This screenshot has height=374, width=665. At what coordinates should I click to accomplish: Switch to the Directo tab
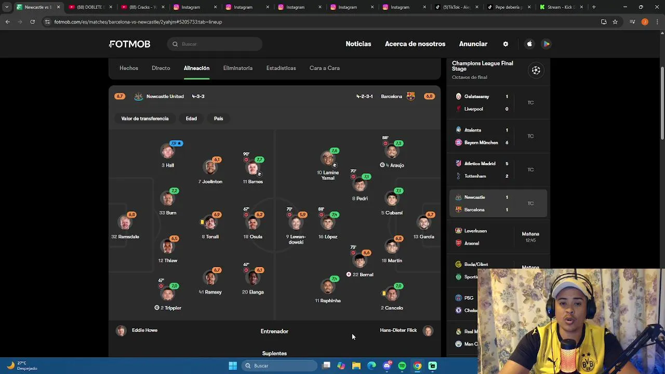(x=161, y=68)
